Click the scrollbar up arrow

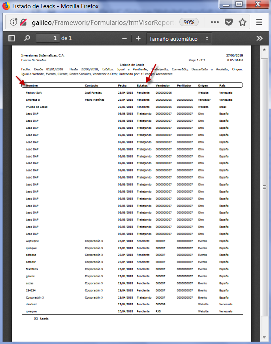pyautogui.click(x=264, y=50)
